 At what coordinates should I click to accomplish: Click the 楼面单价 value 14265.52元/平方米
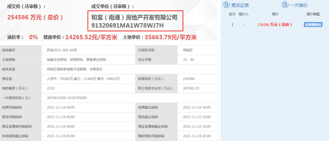pyautogui.click(x=91, y=37)
